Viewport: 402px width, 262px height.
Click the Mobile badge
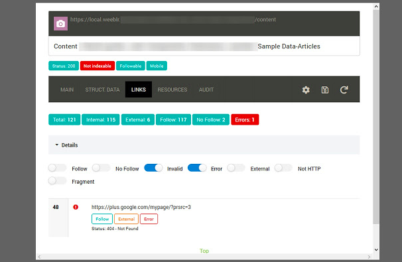point(157,66)
